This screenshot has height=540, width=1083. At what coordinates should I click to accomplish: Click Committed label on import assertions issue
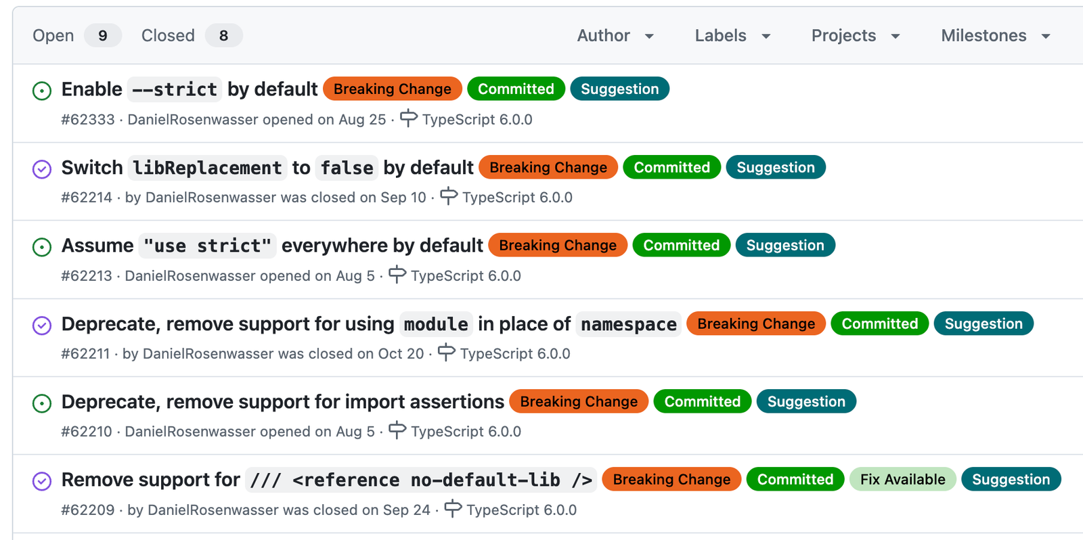click(703, 401)
